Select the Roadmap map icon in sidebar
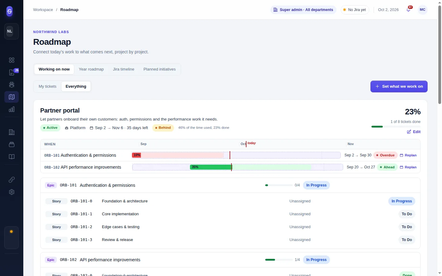Screen dimensions: 442x276 12,97
